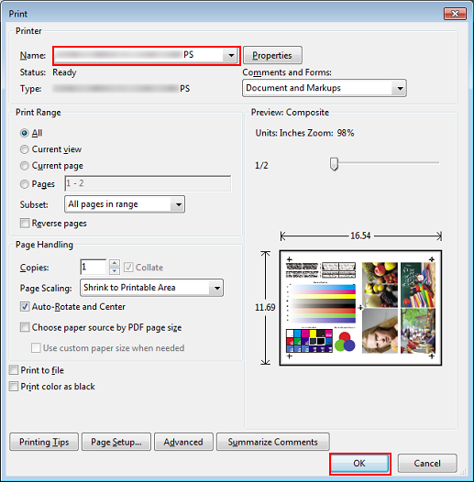Image resolution: width=474 pixels, height=482 pixels.
Task: Decrease copies with the down arrow
Action: click(115, 271)
